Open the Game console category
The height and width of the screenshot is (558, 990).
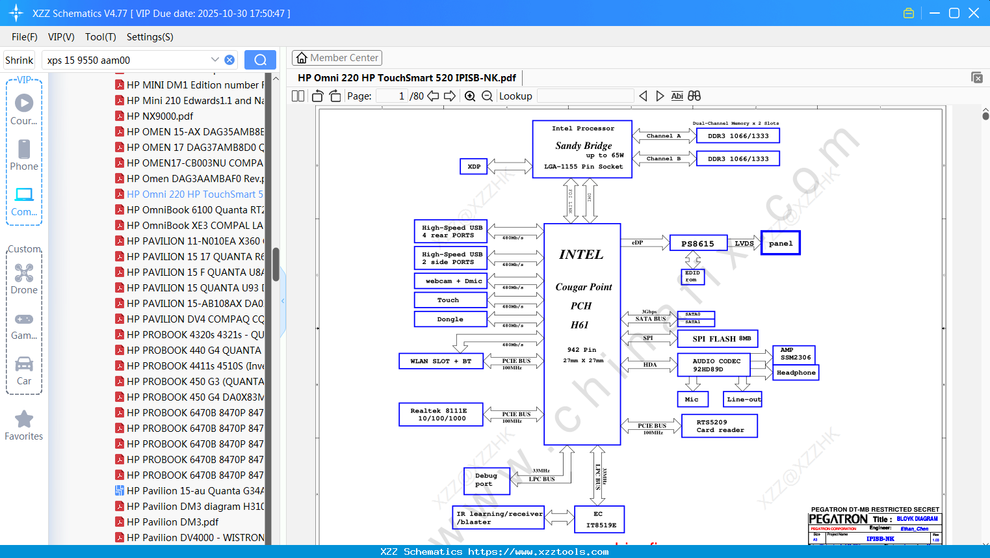point(24,325)
